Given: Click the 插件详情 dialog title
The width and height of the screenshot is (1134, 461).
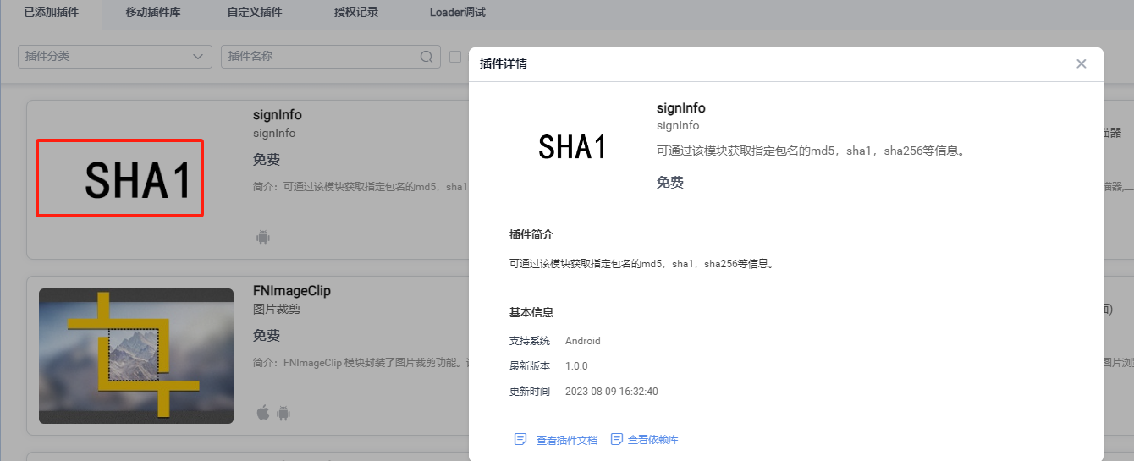Looking at the screenshot, I should (504, 63).
